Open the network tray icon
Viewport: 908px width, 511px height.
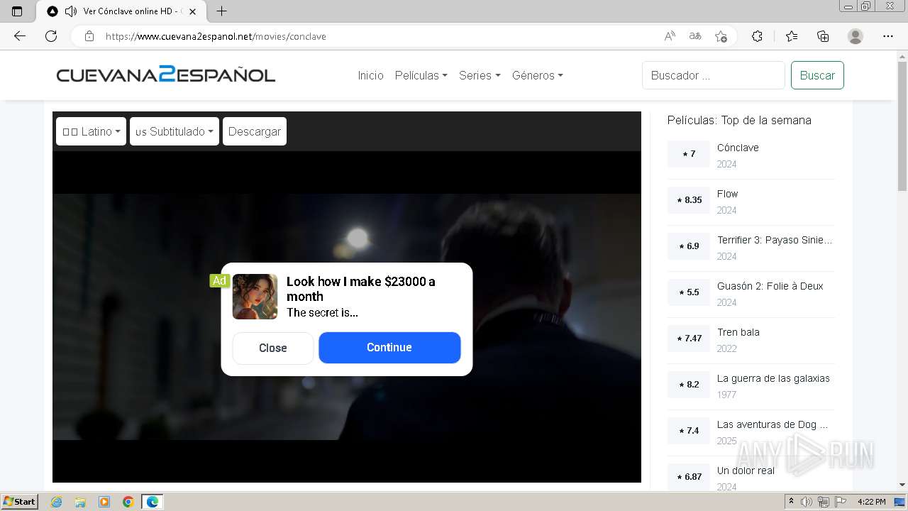[824, 502]
